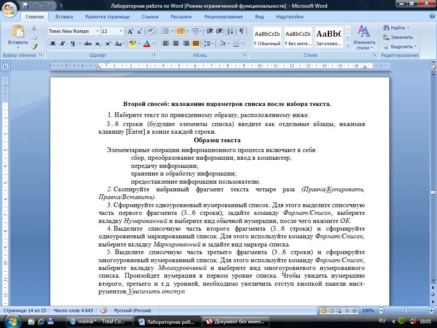
Task: Open numbering list dropdown arrow
Action: 187,31
